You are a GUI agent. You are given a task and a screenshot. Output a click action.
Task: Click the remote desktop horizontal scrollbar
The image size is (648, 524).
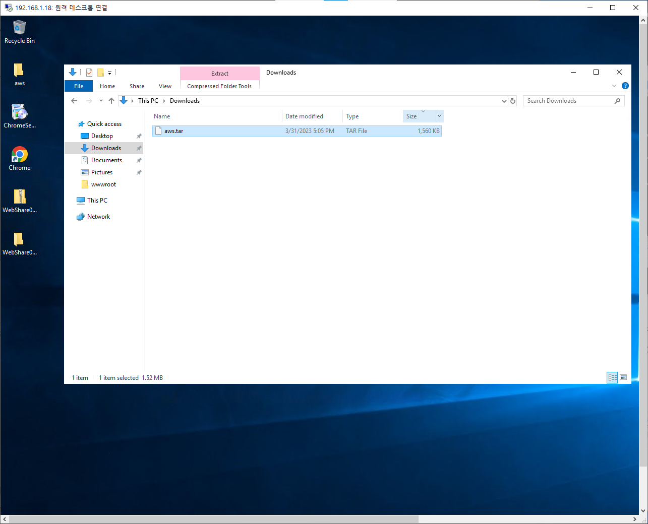point(214,519)
